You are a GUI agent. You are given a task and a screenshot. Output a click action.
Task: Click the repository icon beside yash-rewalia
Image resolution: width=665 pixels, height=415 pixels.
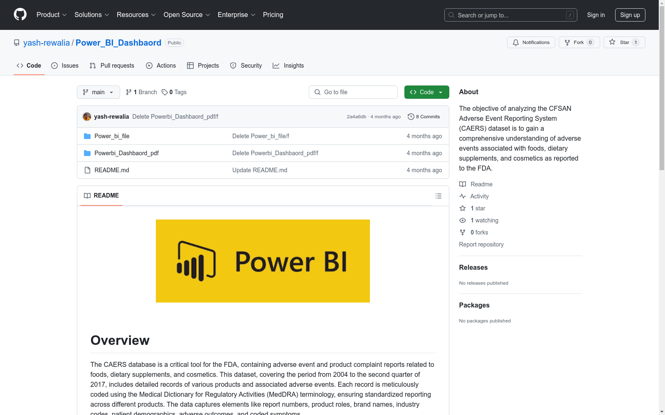17,43
